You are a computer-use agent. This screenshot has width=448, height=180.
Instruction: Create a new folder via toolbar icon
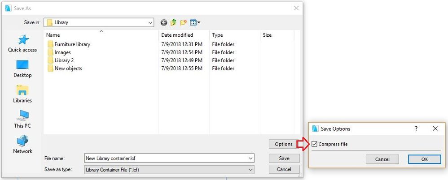coord(183,22)
